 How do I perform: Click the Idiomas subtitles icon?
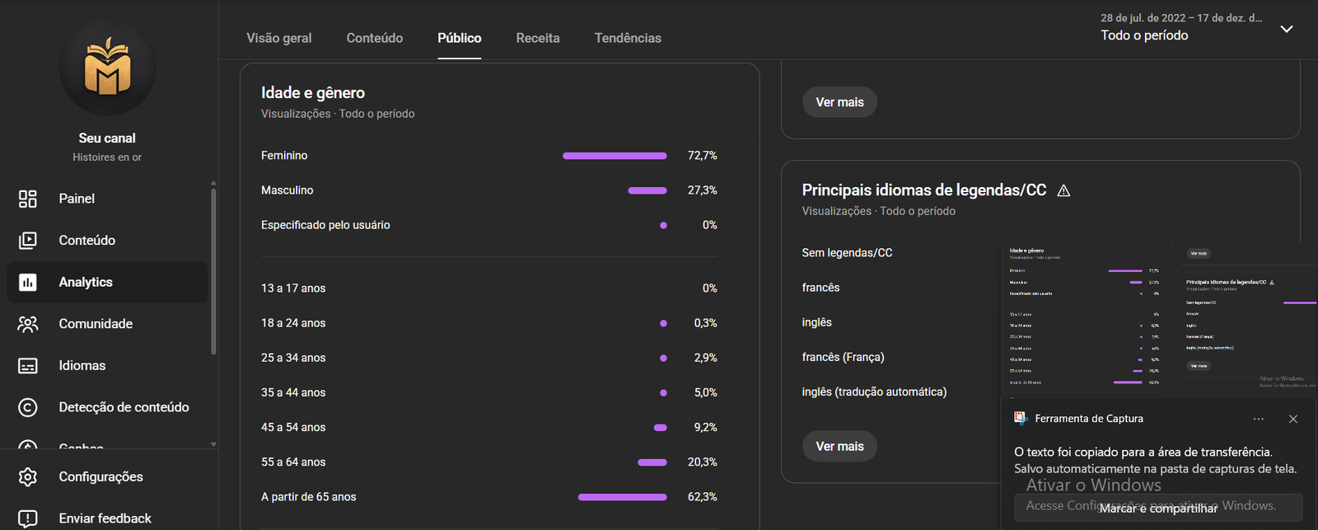tap(28, 366)
